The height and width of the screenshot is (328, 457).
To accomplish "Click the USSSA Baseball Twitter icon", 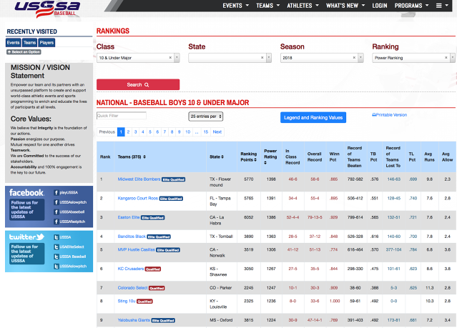I will tap(56, 257).
